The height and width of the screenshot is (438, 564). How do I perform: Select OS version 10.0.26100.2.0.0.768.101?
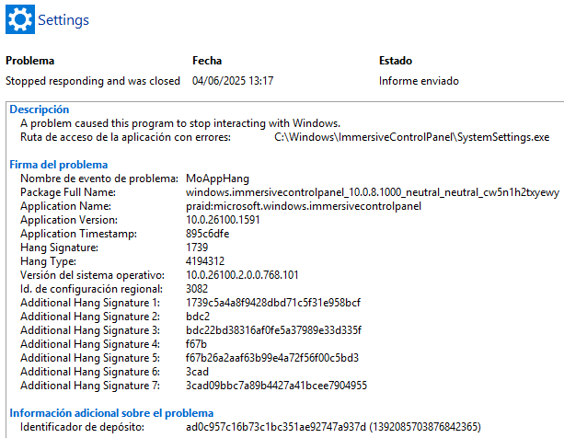(x=242, y=275)
